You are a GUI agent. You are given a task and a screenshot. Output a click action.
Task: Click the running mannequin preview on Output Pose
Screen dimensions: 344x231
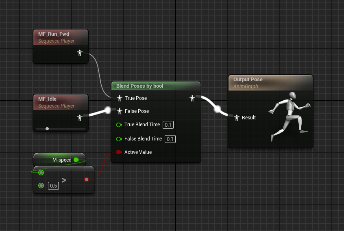point(289,116)
